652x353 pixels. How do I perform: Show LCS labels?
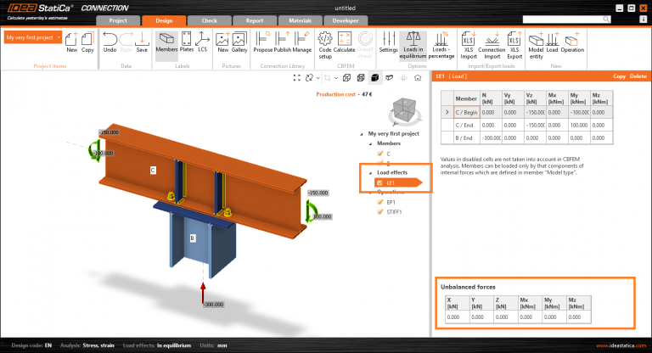pyautogui.click(x=203, y=42)
